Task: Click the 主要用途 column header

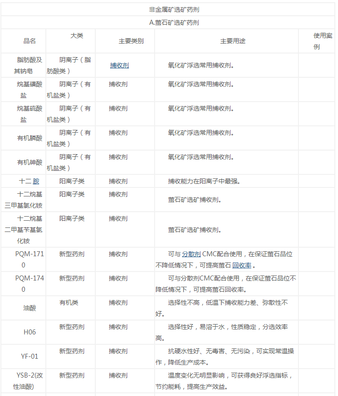Action: pyautogui.click(x=233, y=41)
